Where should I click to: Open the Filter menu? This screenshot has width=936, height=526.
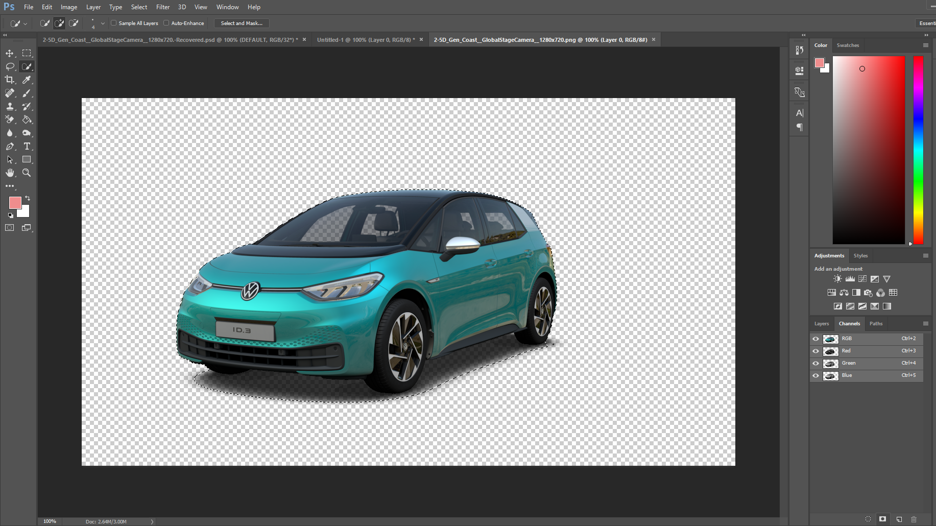[163, 7]
